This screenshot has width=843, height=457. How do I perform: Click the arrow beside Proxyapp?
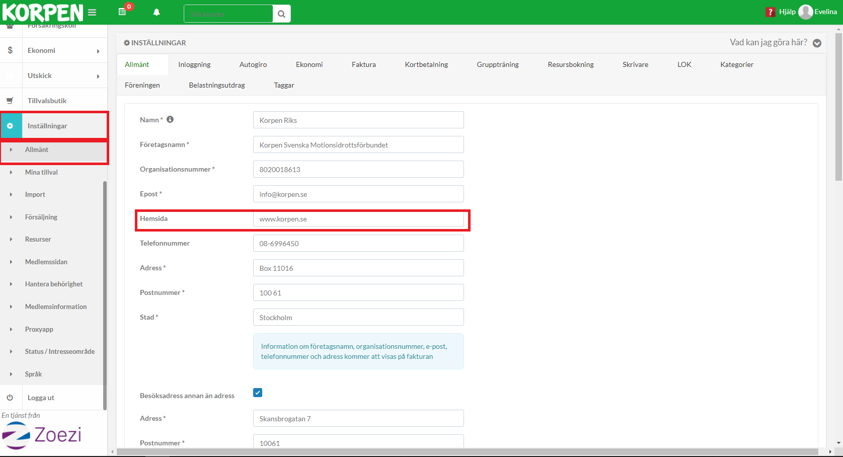[x=11, y=329]
